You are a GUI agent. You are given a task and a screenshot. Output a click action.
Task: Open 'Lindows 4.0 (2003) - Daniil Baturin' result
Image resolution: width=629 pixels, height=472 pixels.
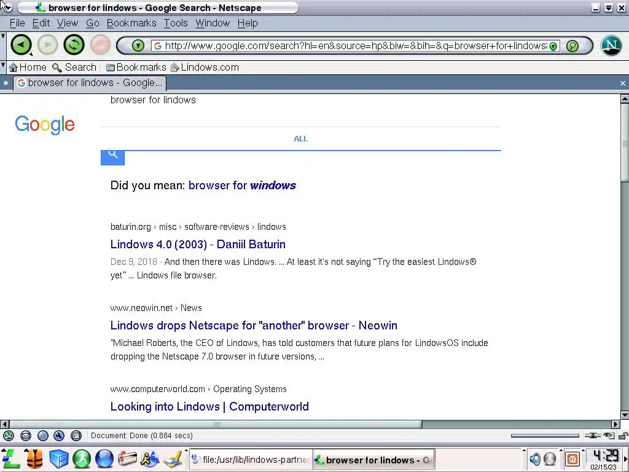click(198, 244)
